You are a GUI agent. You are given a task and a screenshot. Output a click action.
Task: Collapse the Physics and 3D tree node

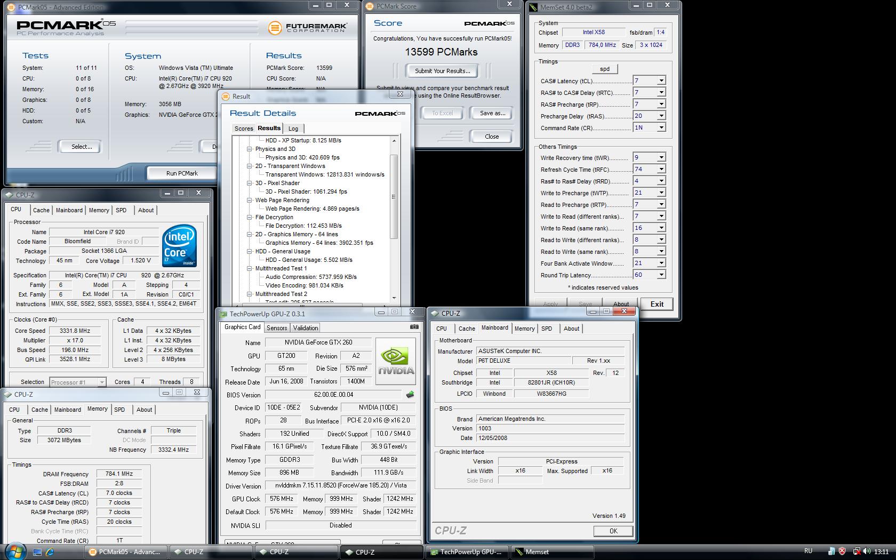249,149
